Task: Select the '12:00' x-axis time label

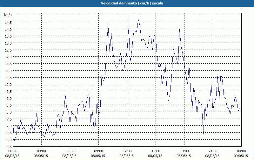Action: [127, 151]
